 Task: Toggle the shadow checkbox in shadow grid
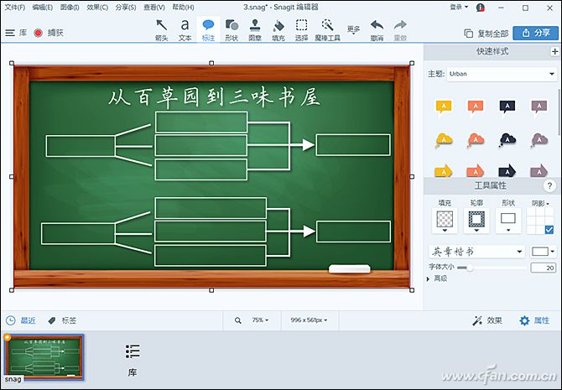click(549, 230)
